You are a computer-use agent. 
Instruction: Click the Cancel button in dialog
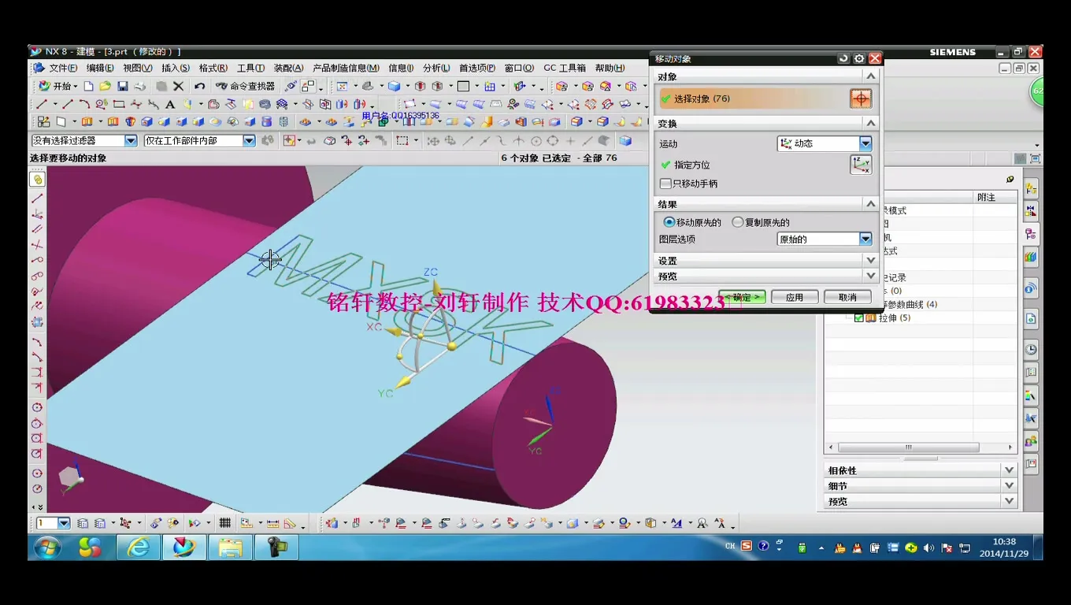click(x=847, y=297)
